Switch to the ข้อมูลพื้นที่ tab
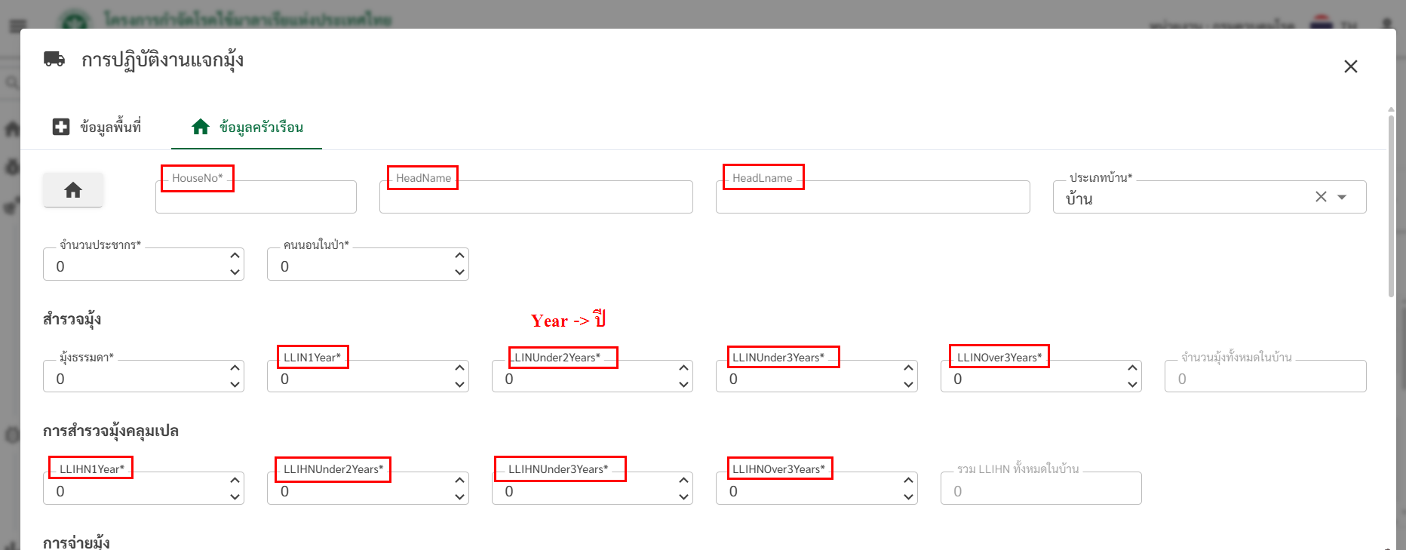The width and height of the screenshot is (1406, 550). click(x=97, y=127)
